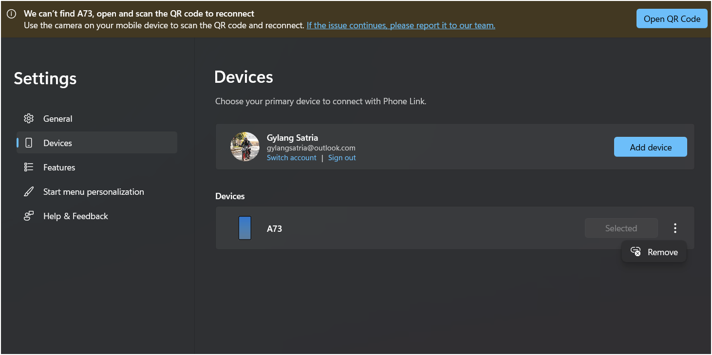Click the A73 phone device icon
The height and width of the screenshot is (355, 712).
point(245,228)
